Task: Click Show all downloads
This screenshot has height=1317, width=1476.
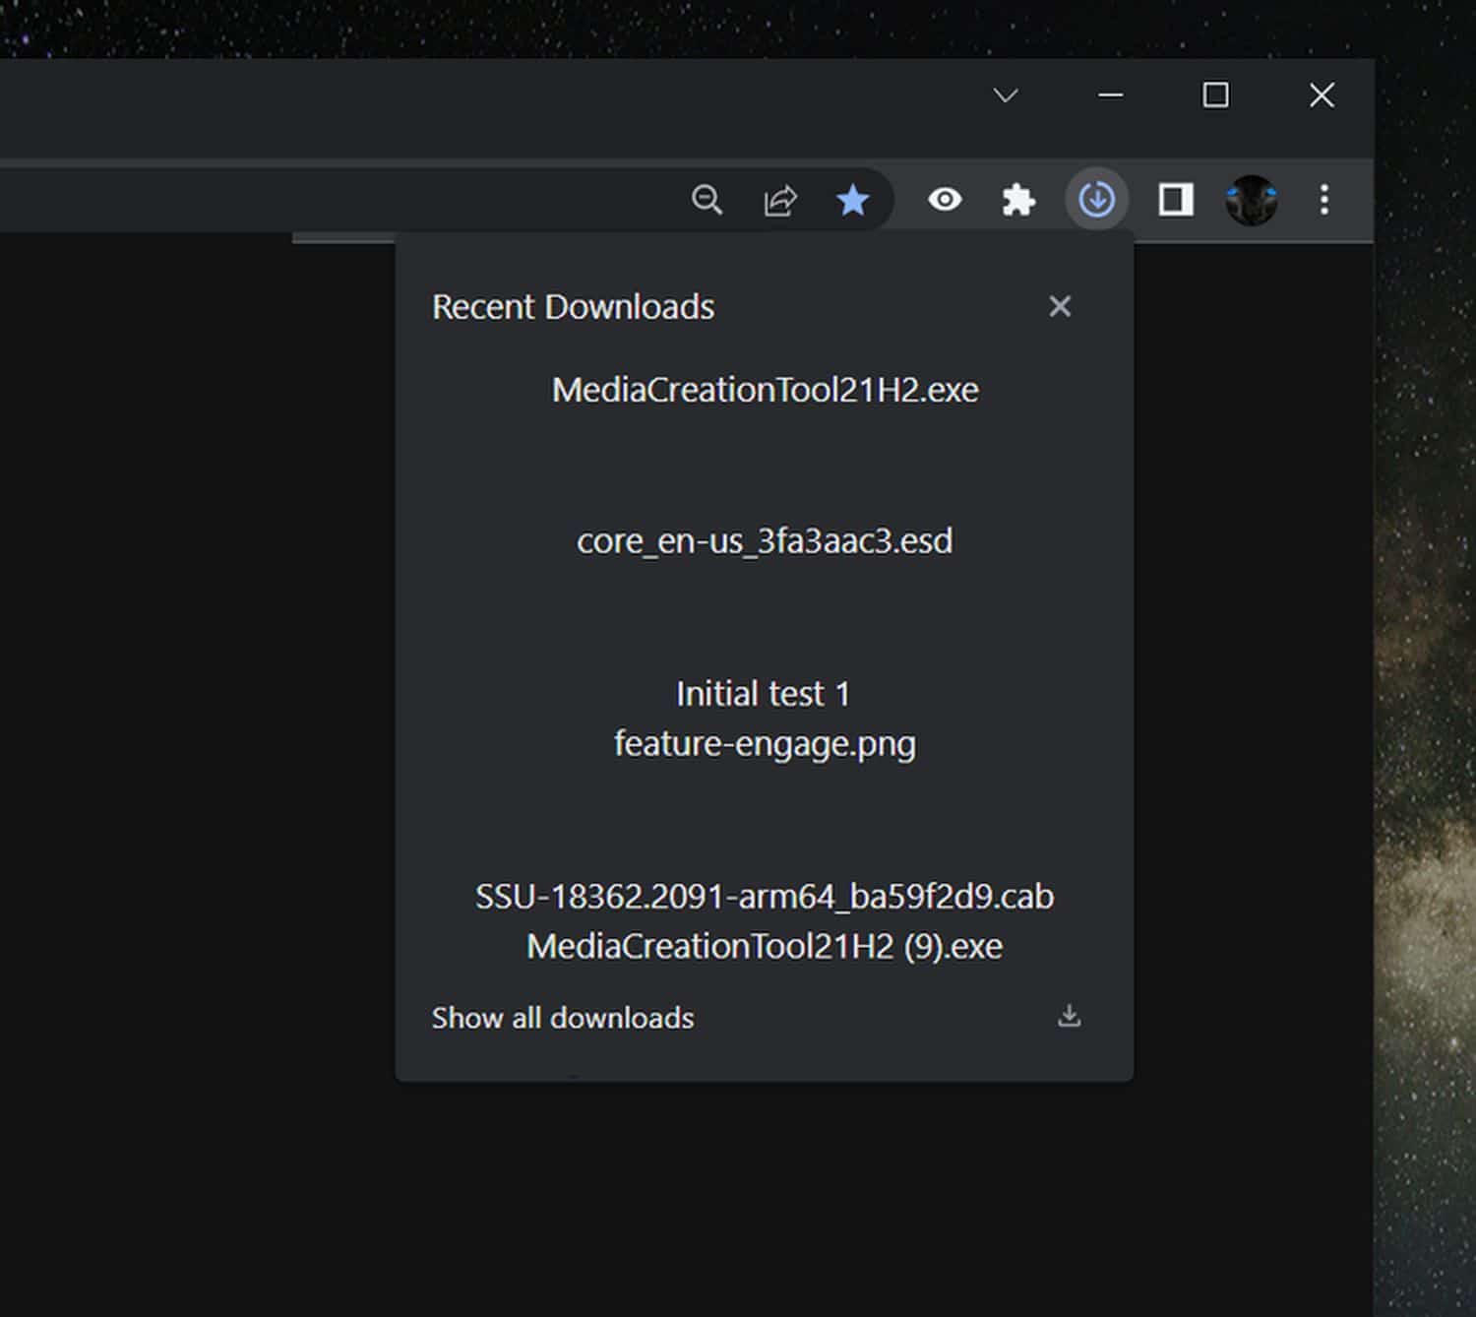Action: tap(563, 1018)
